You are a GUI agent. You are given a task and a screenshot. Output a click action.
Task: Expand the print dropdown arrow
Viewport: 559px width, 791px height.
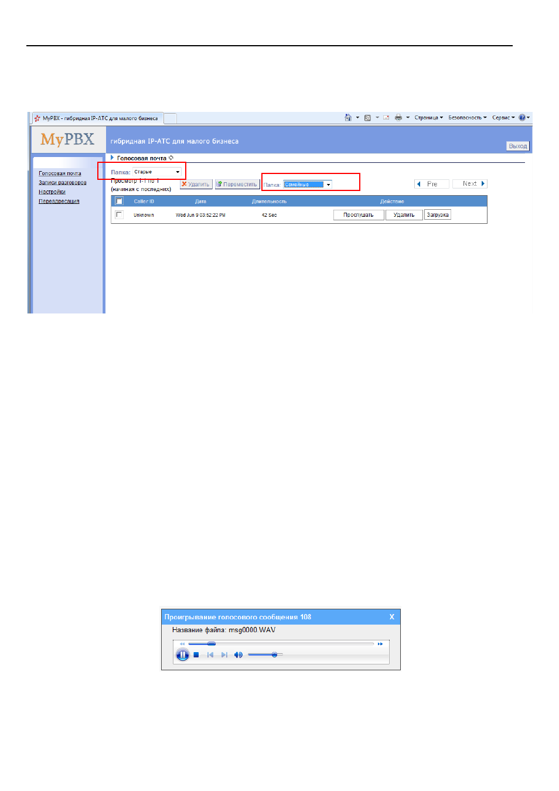[408, 118]
